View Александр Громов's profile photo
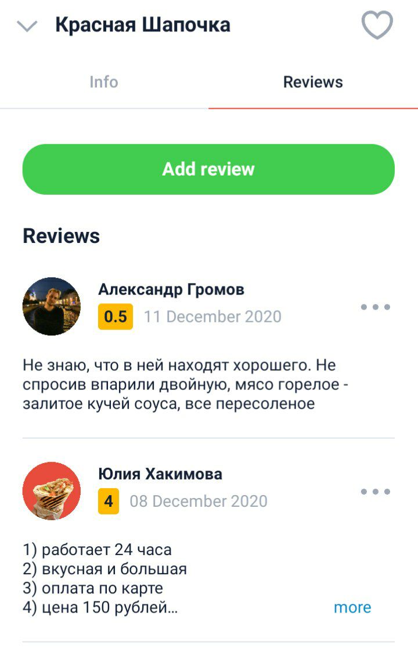418x648 pixels. [x=52, y=306]
